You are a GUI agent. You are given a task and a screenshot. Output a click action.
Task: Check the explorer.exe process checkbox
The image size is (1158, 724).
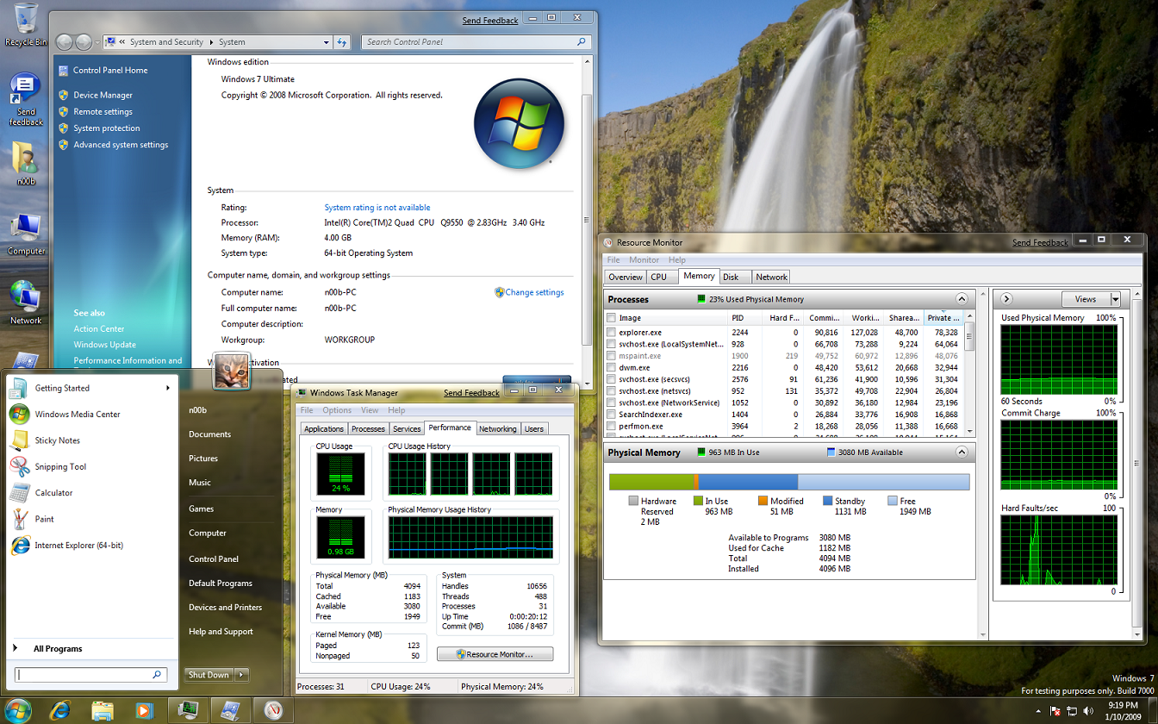(611, 332)
